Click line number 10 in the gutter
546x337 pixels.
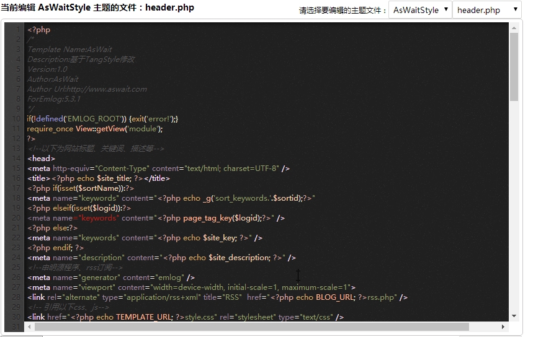pyautogui.click(x=16, y=119)
